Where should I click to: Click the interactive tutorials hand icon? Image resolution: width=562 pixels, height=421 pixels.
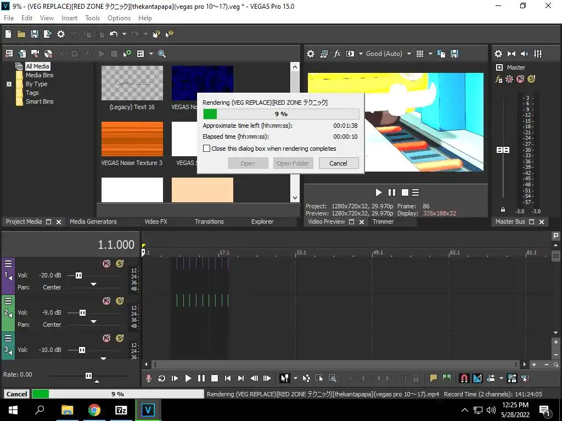(x=156, y=34)
